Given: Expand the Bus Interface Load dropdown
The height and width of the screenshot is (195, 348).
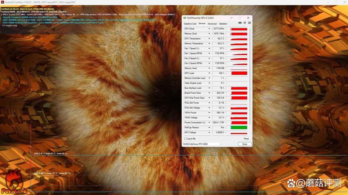Looking at the screenshot, I should (x=209, y=88).
